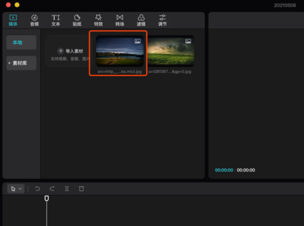Click 导入素材 import material button
Viewport: 304px width, 226px height.
click(x=71, y=51)
